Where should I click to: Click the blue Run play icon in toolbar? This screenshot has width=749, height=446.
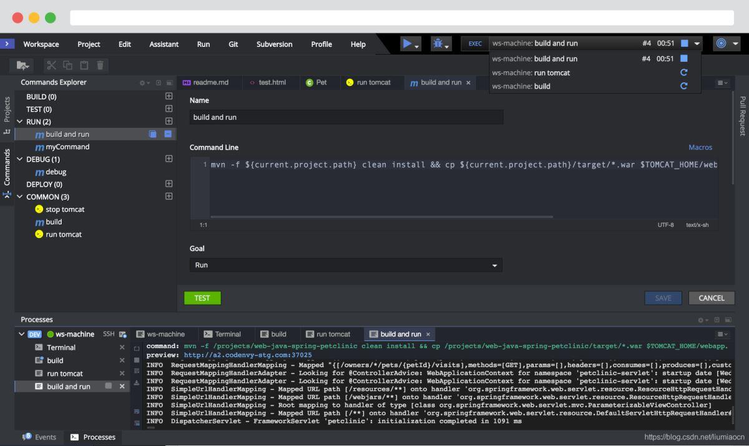(407, 44)
